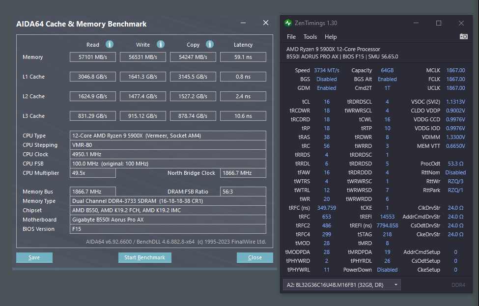The height and width of the screenshot is (306, 479).
Task: Open the Help menu in ZenTimings
Action: coord(331,37)
